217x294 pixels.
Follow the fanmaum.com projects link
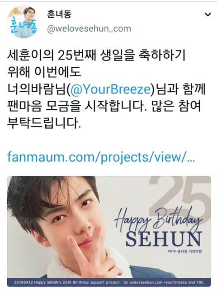101,157
